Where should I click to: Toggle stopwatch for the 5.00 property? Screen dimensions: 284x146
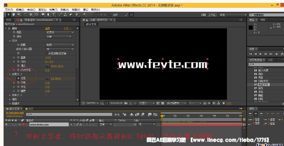(18, 91)
